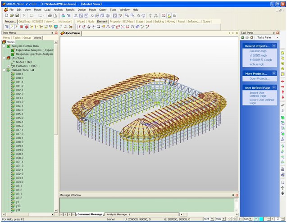Switch to the Analysis Message tab
Screen dimensions: 287x223
point(116,214)
